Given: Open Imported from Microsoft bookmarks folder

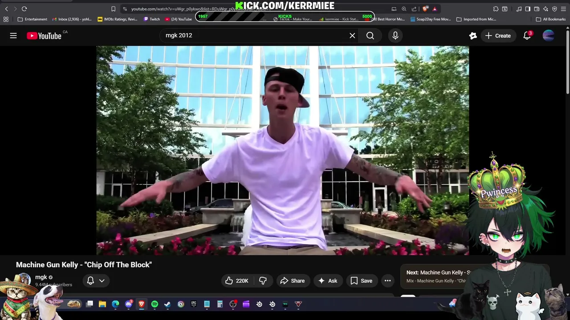Looking at the screenshot, I should pos(476,19).
